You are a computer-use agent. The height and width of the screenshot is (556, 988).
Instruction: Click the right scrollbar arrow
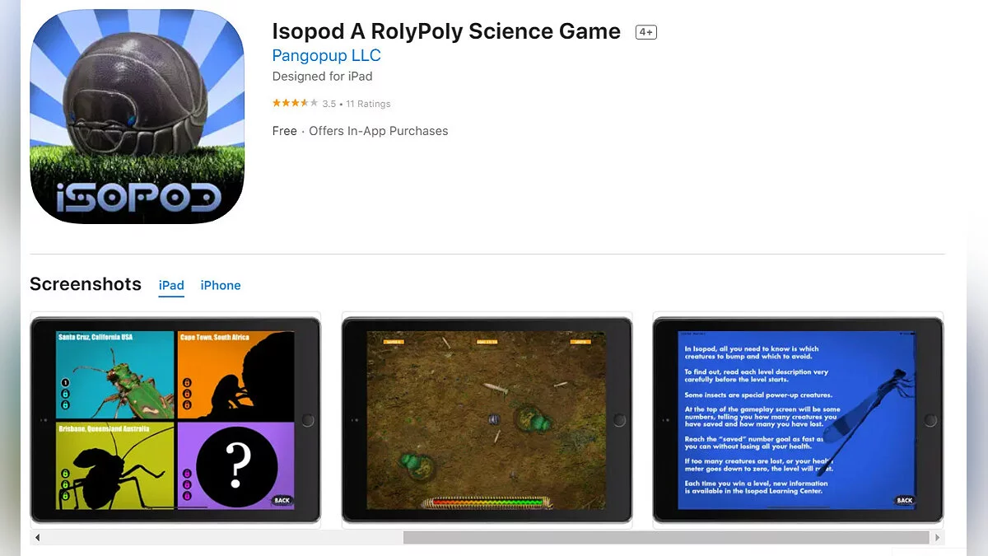click(x=937, y=537)
